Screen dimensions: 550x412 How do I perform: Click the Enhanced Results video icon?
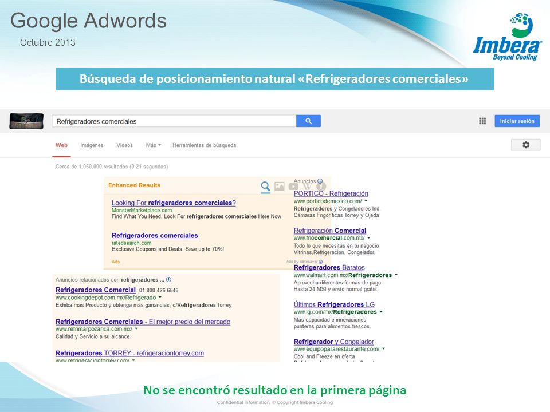pos(293,187)
